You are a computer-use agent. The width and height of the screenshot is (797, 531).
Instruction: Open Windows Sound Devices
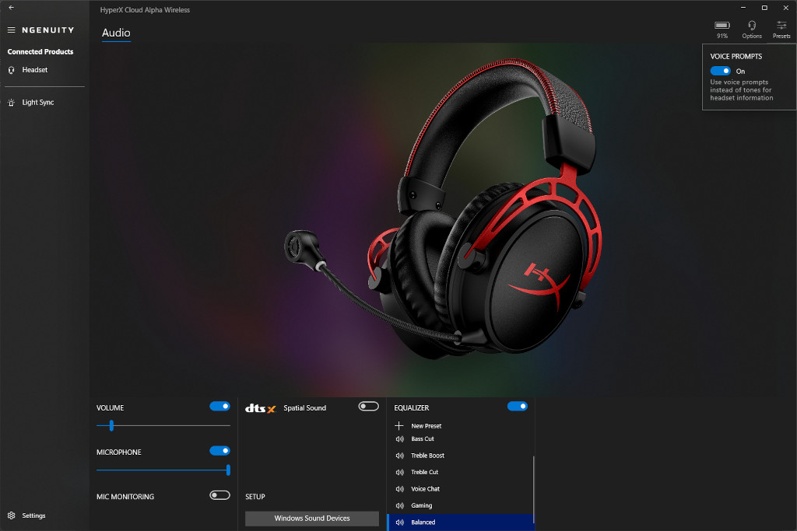(312, 519)
